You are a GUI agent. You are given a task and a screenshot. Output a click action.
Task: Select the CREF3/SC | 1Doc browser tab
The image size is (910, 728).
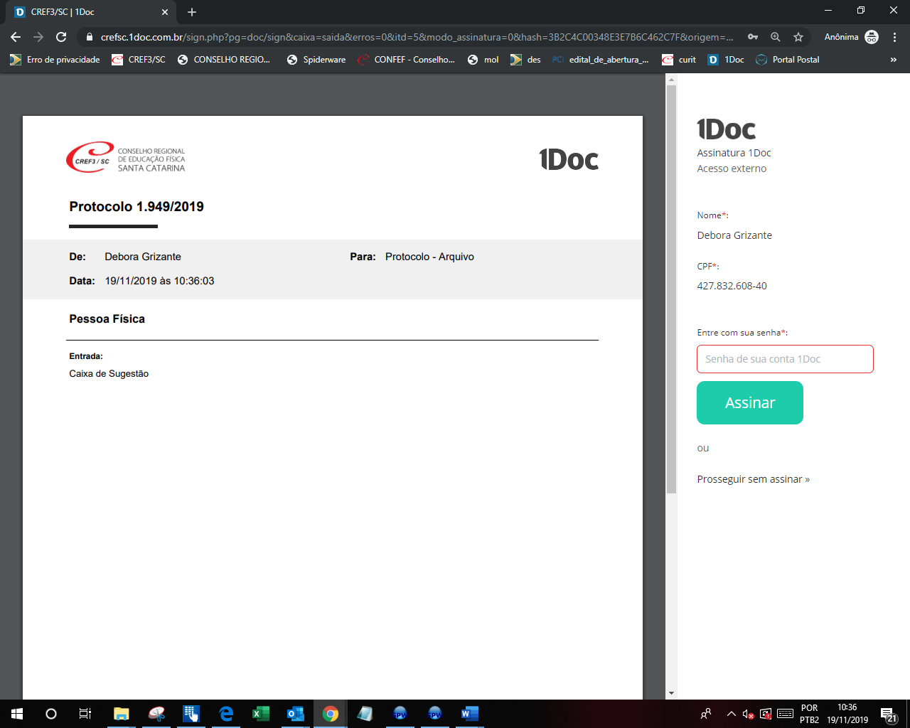[85, 12]
